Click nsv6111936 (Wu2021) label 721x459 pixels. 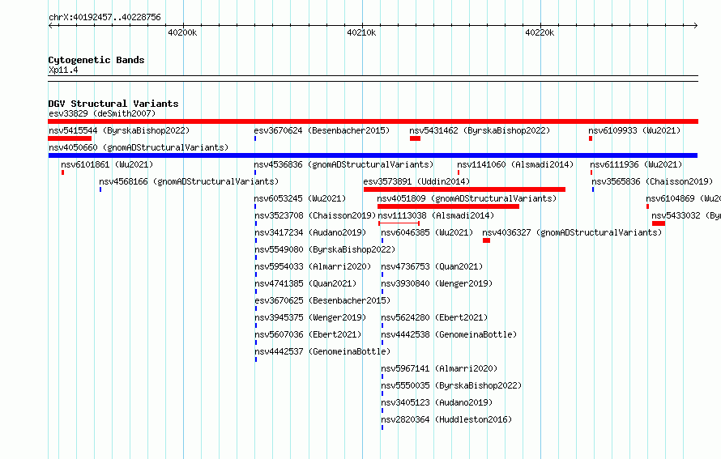[637, 164]
